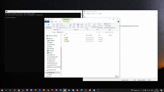Select the PRIVATE folder in file list

[67, 41]
